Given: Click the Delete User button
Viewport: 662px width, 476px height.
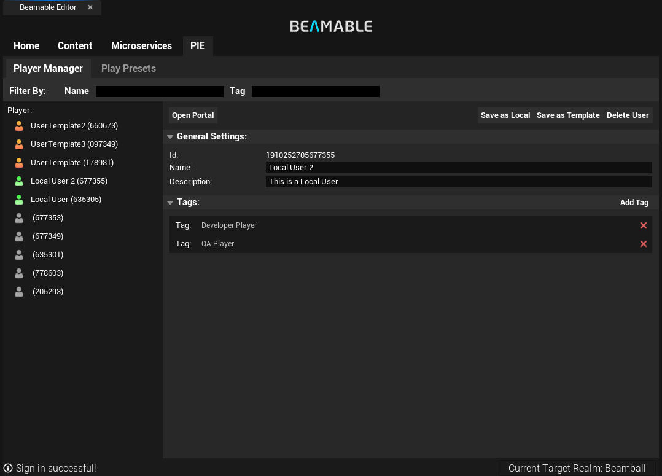Looking at the screenshot, I should (x=628, y=115).
